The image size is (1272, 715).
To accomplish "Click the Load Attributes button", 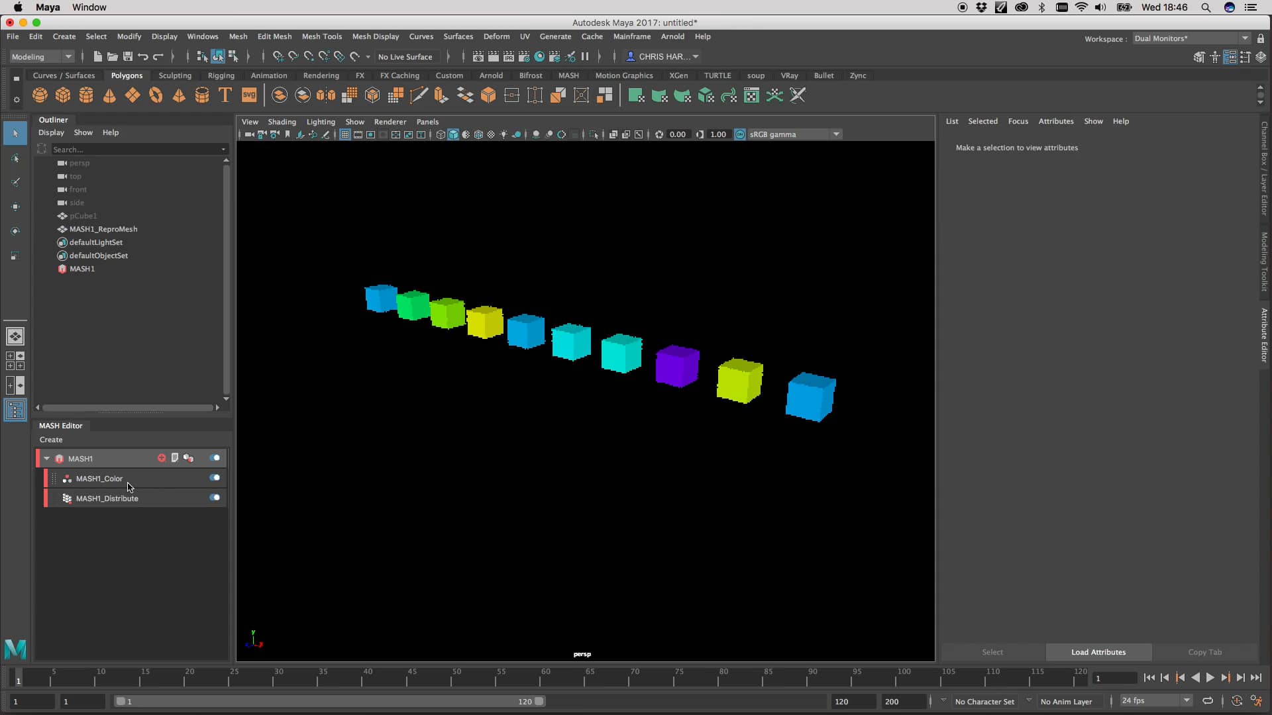I will [1098, 652].
